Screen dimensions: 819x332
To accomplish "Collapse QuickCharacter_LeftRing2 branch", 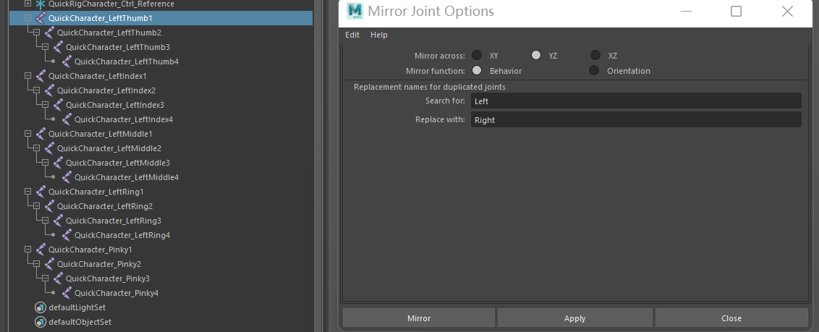I will coord(37,206).
